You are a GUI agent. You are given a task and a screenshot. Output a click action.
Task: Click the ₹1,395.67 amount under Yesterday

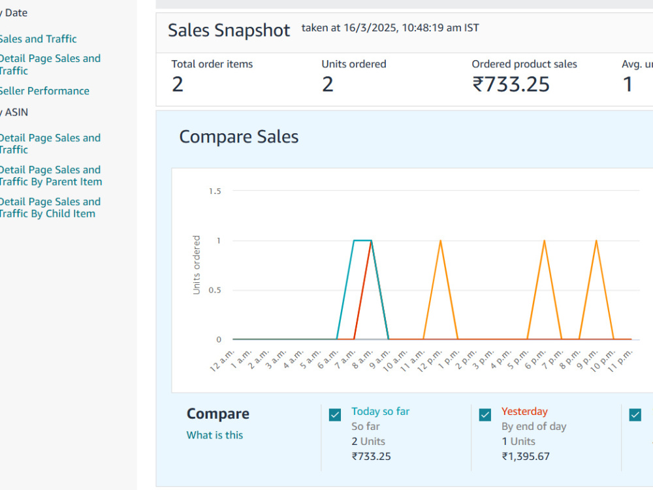pyautogui.click(x=526, y=456)
